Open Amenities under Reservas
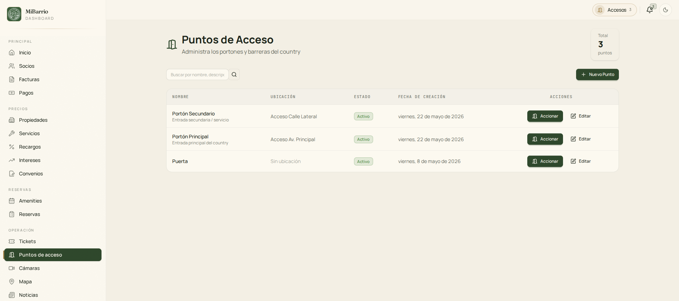 click(x=52, y=201)
